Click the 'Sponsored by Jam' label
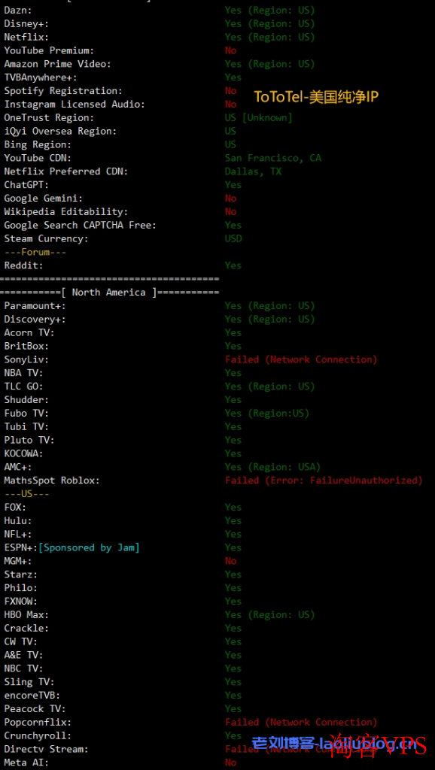The width and height of the screenshot is (435, 770). tap(89, 547)
